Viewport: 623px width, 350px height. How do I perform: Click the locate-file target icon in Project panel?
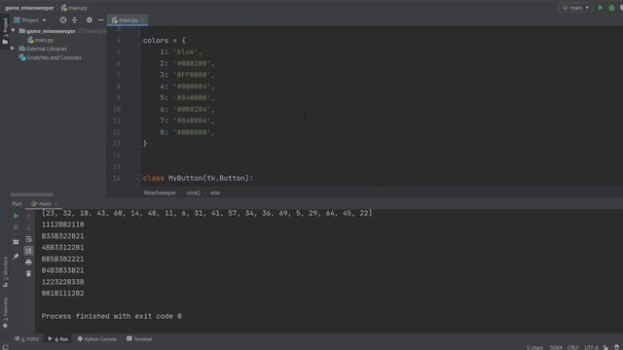(62, 19)
